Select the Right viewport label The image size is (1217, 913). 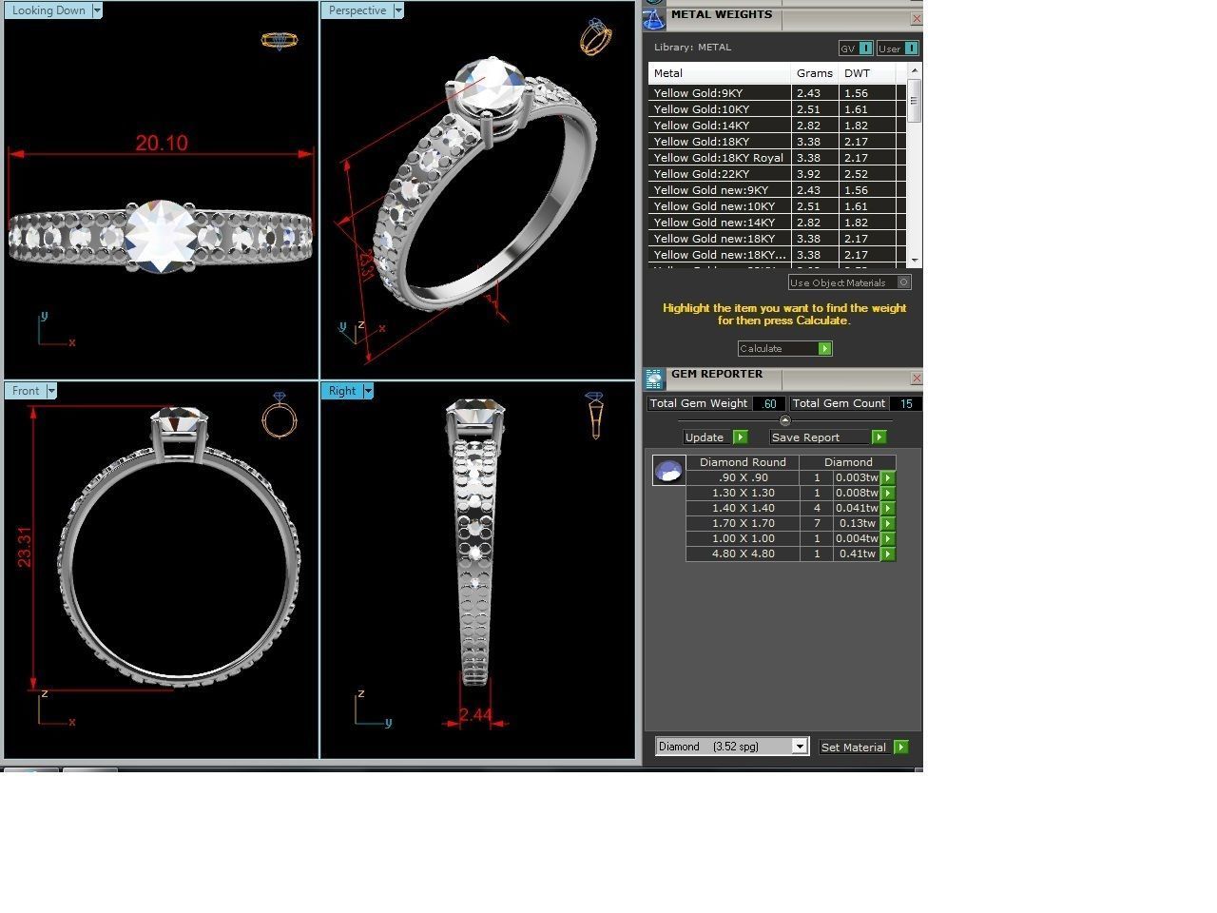[342, 391]
